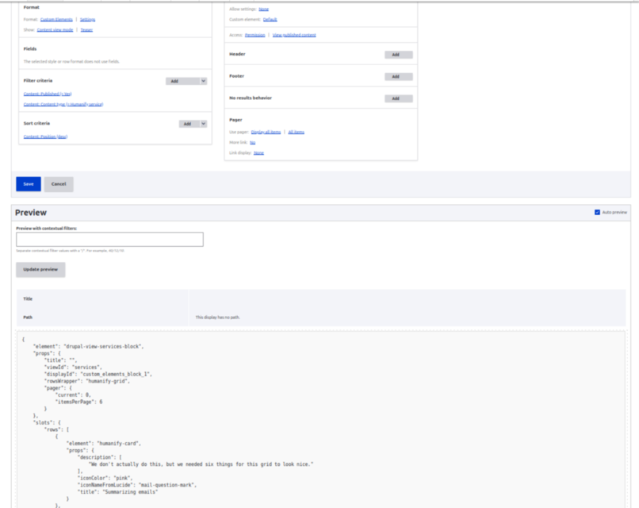
Task: Click the contextual filters input field
Action: pyautogui.click(x=109, y=239)
